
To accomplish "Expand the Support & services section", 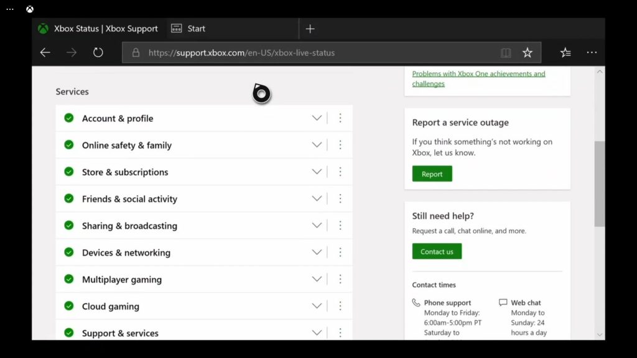I will [317, 333].
